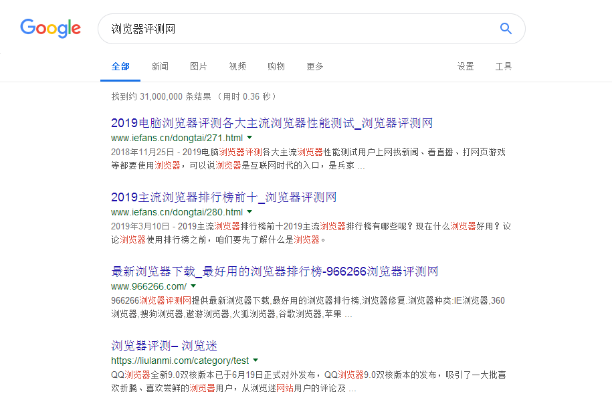The width and height of the screenshot is (612, 406).
Task: Click the result count text 找到约 31,000,000 条结果
Action: 161,96
